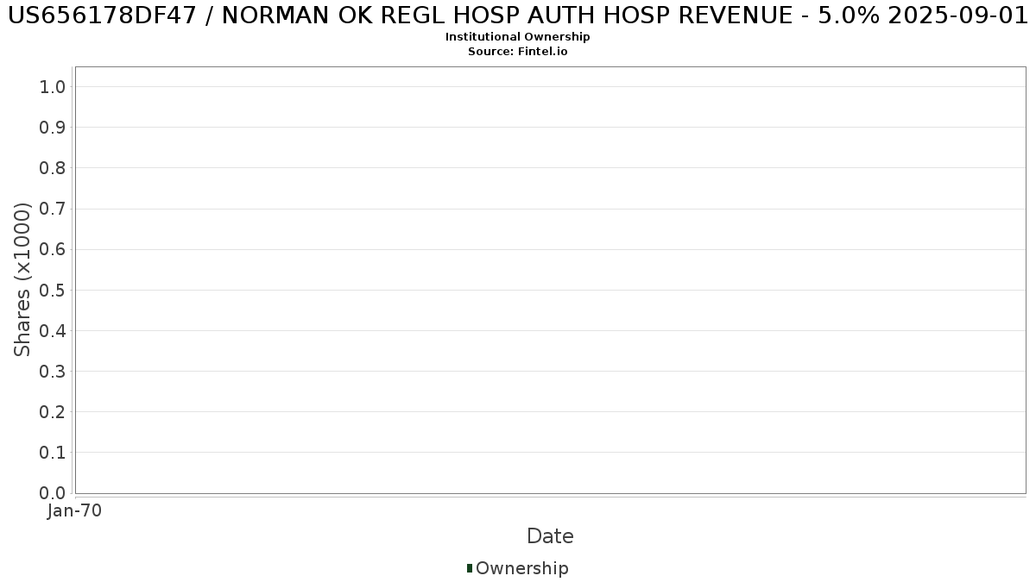Image resolution: width=1036 pixels, height=582 pixels.
Task: Click the 0.7 y-axis tick label
Action: point(53,209)
